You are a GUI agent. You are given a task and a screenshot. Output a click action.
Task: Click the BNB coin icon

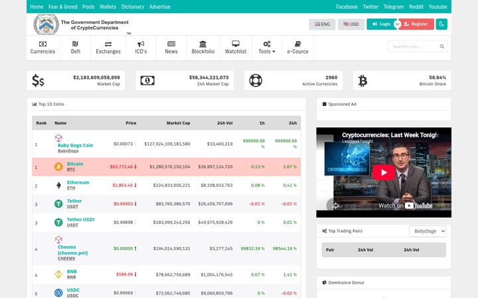(58, 274)
